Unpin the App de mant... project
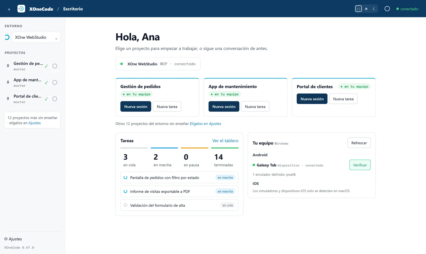This screenshot has height=254, width=426. 8,82
